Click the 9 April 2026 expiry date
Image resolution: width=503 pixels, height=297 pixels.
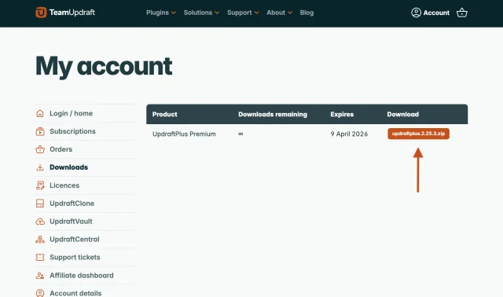pos(349,134)
